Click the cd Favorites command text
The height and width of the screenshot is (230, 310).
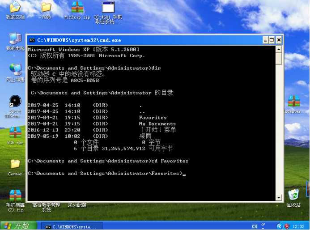pyautogui.click(x=170, y=161)
